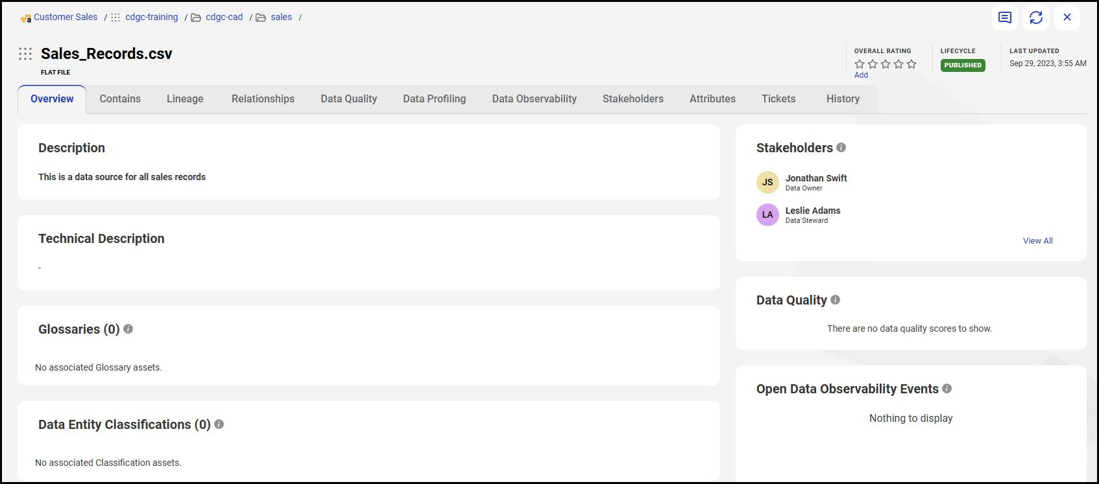Click the cdgc-cad folder icon in breadcrumb

tap(195, 17)
